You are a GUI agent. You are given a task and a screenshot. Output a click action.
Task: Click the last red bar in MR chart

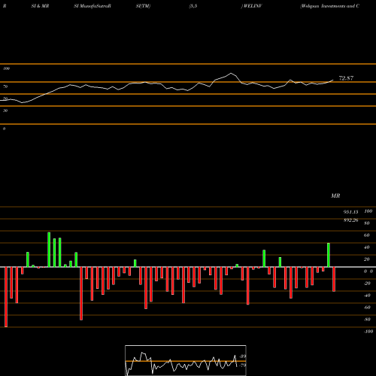pyautogui.click(x=334, y=279)
